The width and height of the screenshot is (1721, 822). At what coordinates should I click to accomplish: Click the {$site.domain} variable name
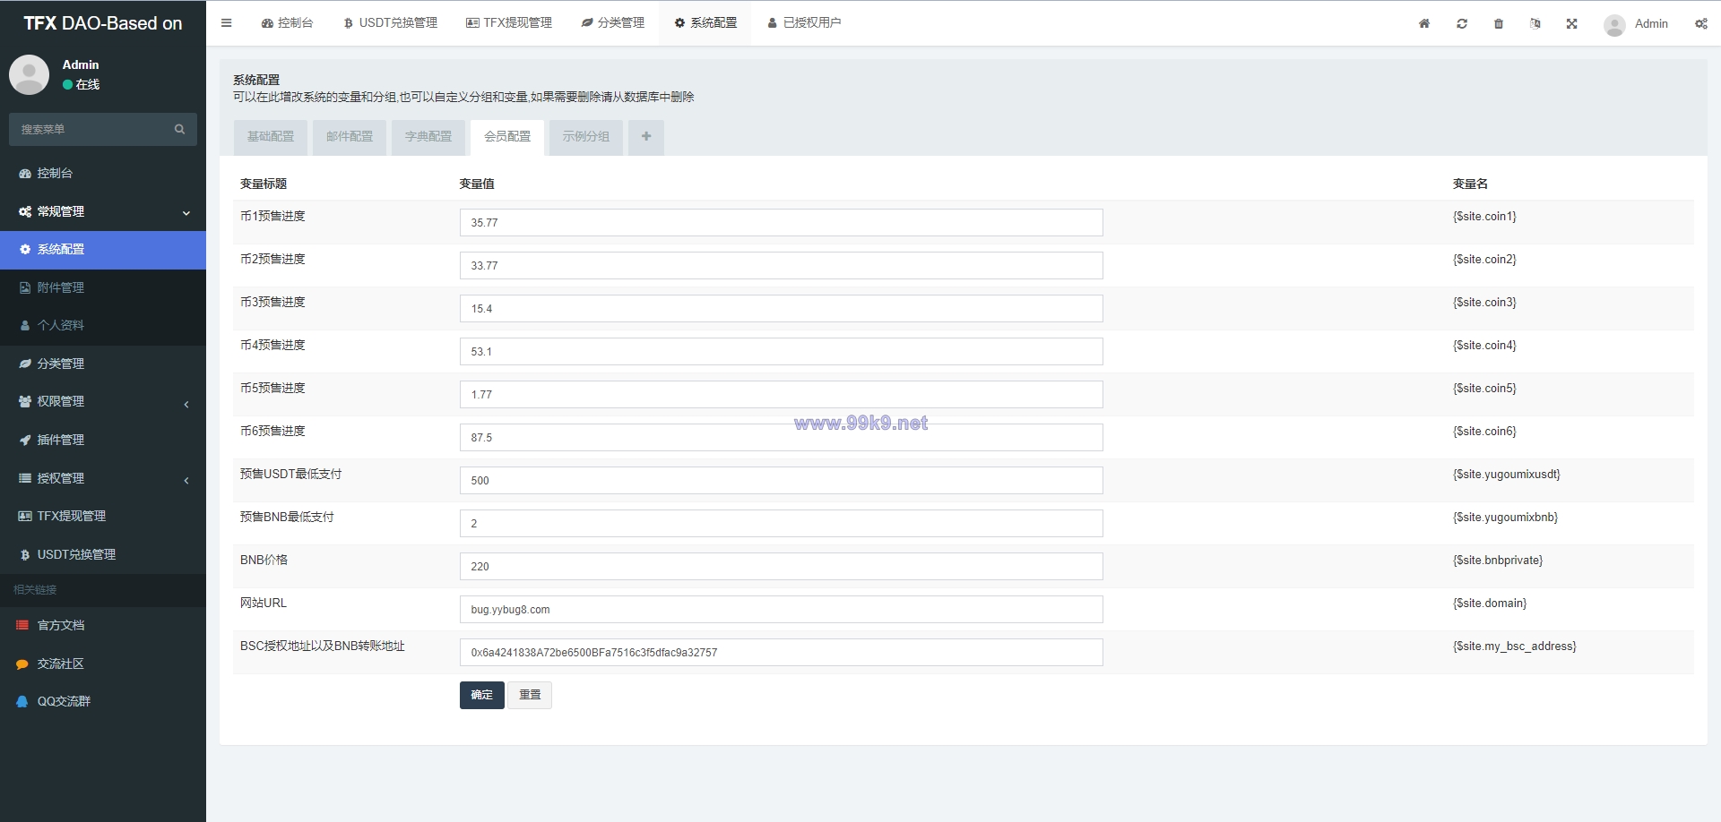click(x=1490, y=604)
